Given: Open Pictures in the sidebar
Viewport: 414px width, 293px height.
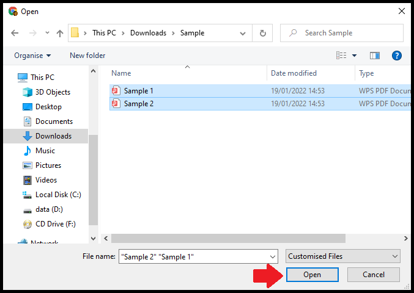Looking at the screenshot, I should (48, 165).
